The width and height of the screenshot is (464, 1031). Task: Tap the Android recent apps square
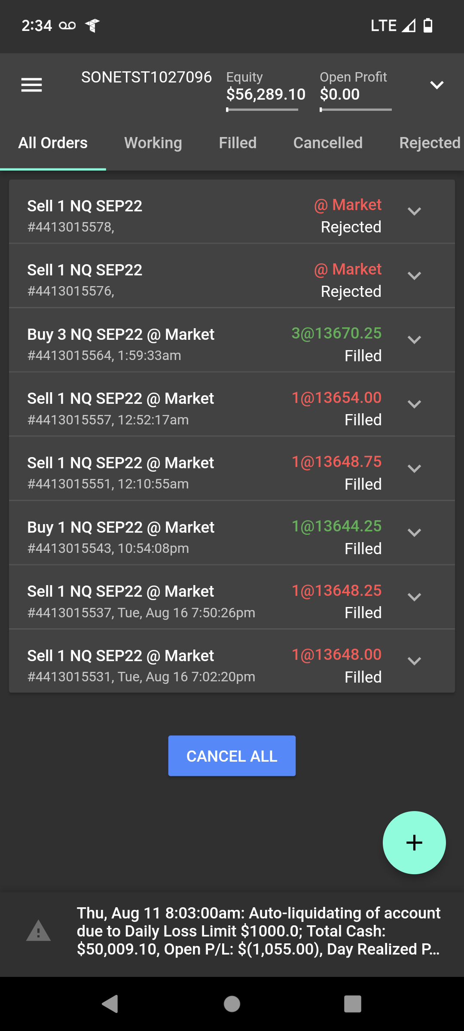[x=353, y=1004]
